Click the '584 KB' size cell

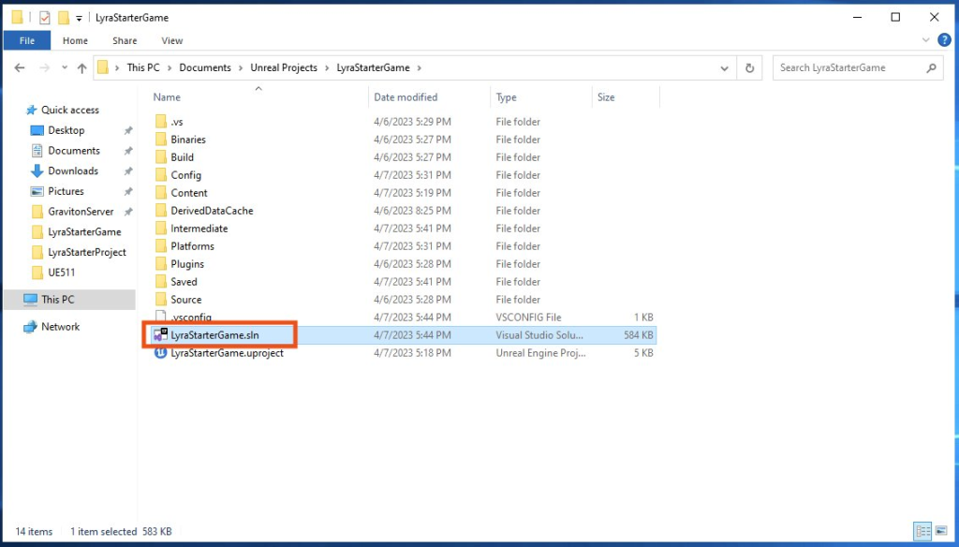pyautogui.click(x=639, y=334)
